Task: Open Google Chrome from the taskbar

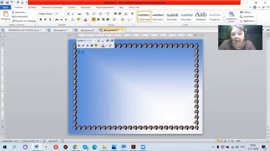Action: (x=75, y=147)
